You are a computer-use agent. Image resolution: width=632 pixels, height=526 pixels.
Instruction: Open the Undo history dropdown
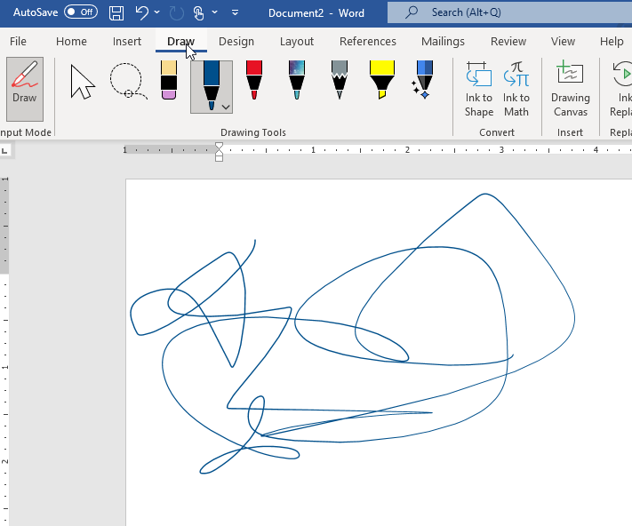point(156,13)
